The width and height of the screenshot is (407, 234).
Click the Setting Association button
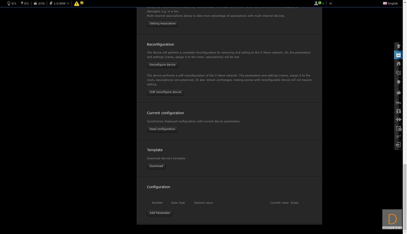[x=162, y=23]
